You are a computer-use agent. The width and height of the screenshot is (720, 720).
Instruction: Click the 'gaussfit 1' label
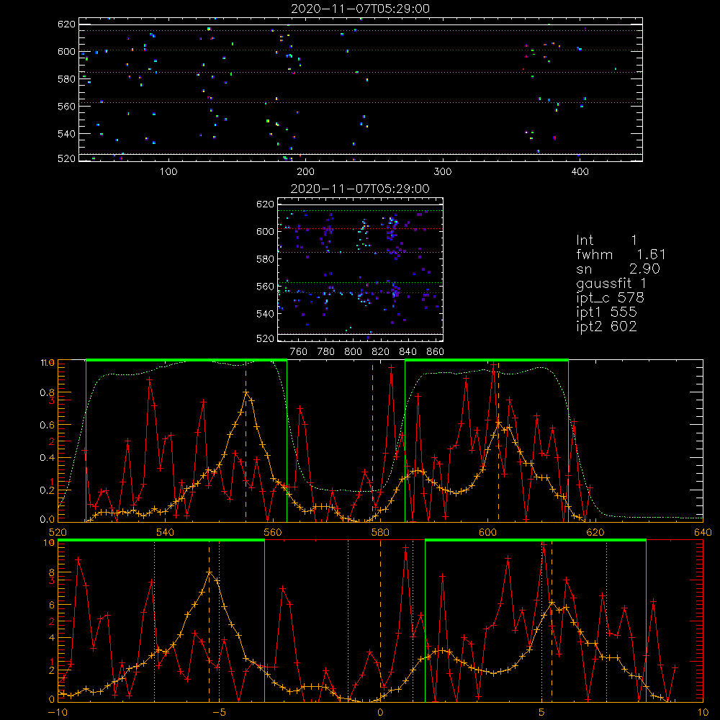pyautogui.click(x=611, y=283)
